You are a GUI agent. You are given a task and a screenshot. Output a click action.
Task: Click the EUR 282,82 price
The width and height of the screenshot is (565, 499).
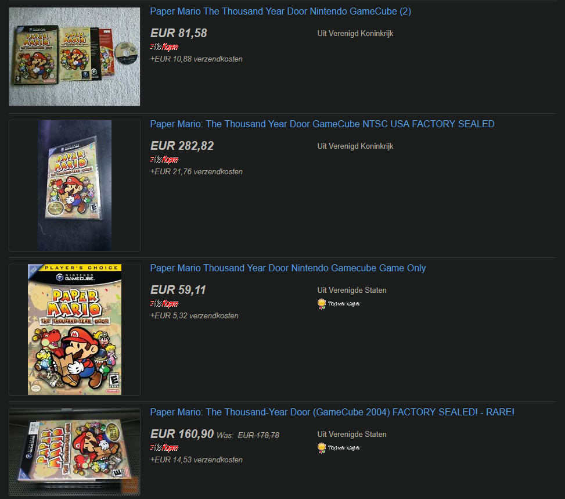182,146
